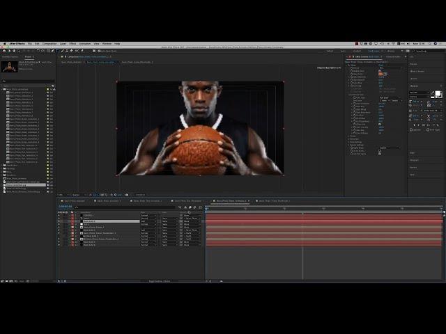Select the Selection (arrow) tool

9,51
